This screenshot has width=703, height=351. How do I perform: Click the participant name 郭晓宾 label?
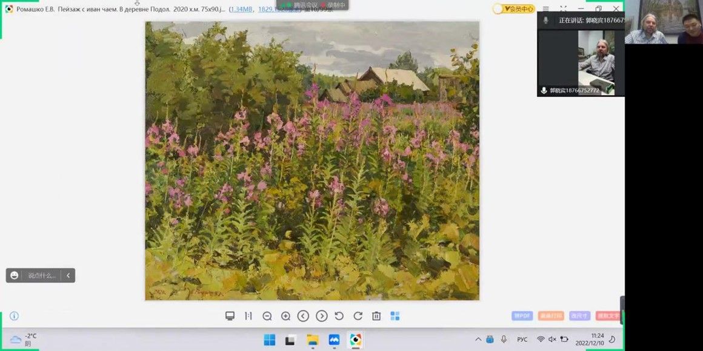click(x=575, y=90)
